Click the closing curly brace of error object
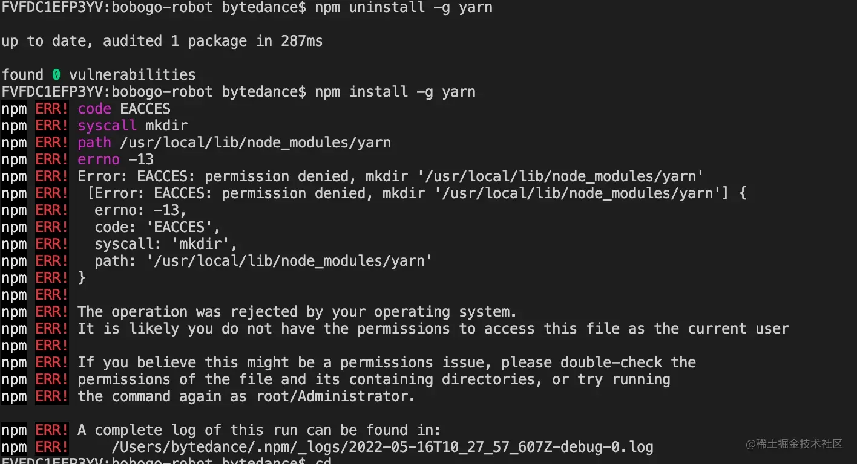The width and height of the screenshot is (857, 464). (82, 278)
